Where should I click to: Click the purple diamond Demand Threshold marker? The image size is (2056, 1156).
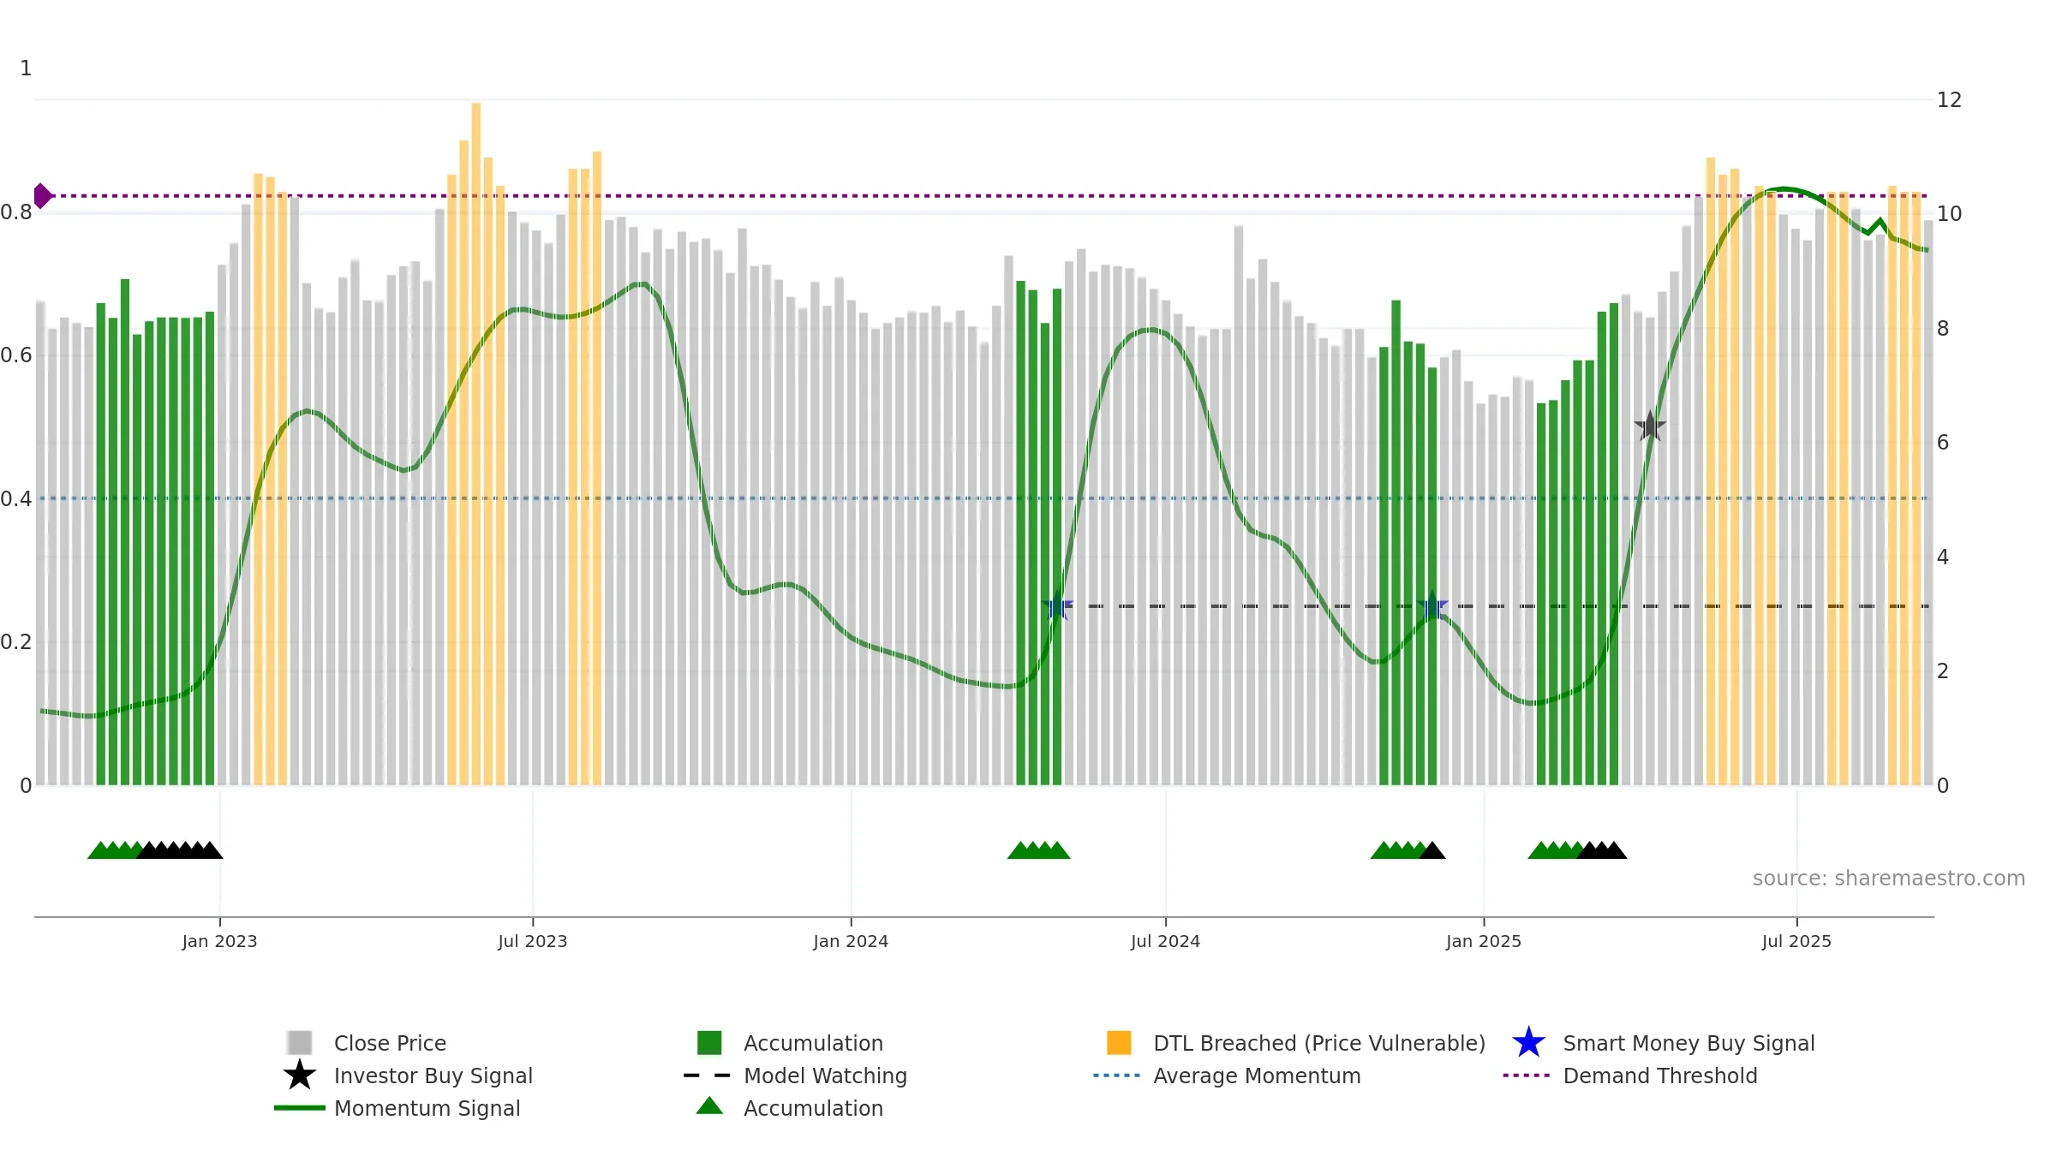click(43, 196)
